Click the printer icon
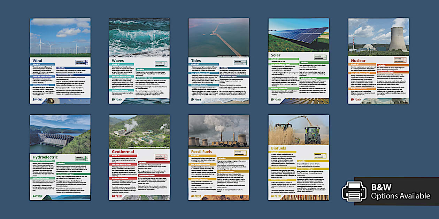This screenshot has width=439, height=219. (x=354, y=192)
